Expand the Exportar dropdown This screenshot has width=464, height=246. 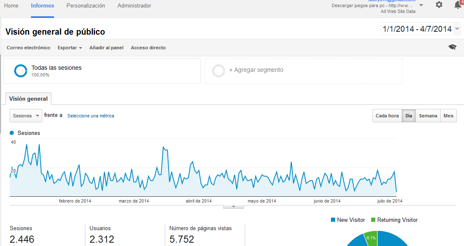(x=70, y=48)
